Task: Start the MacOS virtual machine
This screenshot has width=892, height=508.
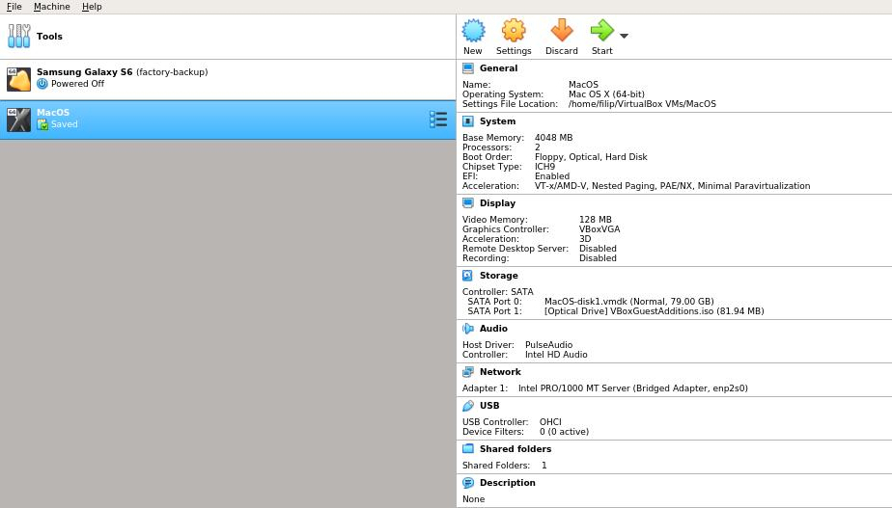Action: pyautogui.click(x=601, y=31)
